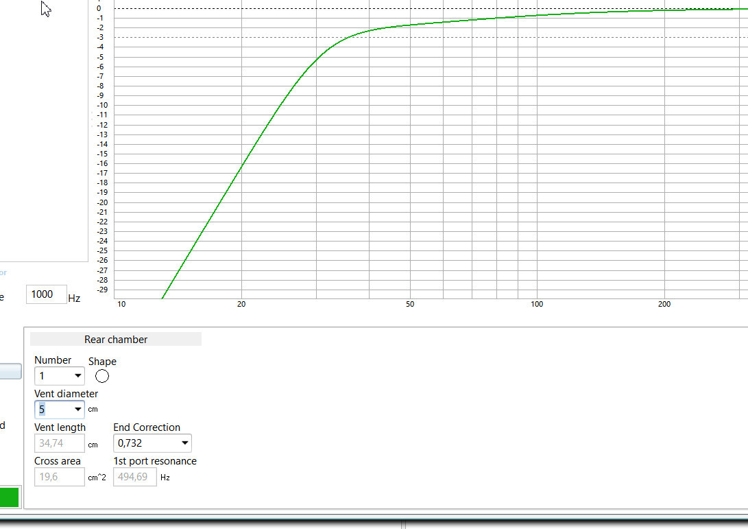Screen dimensions: 748x529
Task: Click the -29 dB y-axis label
Action: 102,290
